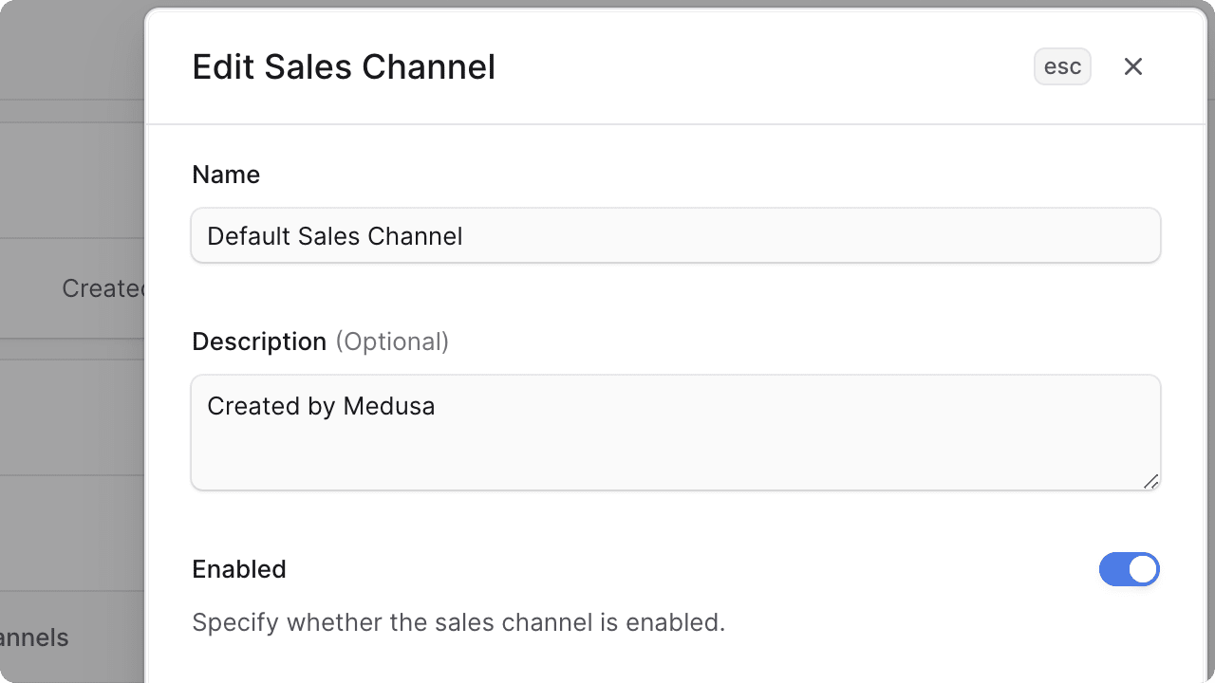Click the X icon in the modal header
This screenshot has width=1215, height=683.
(x=1133, y=66)
